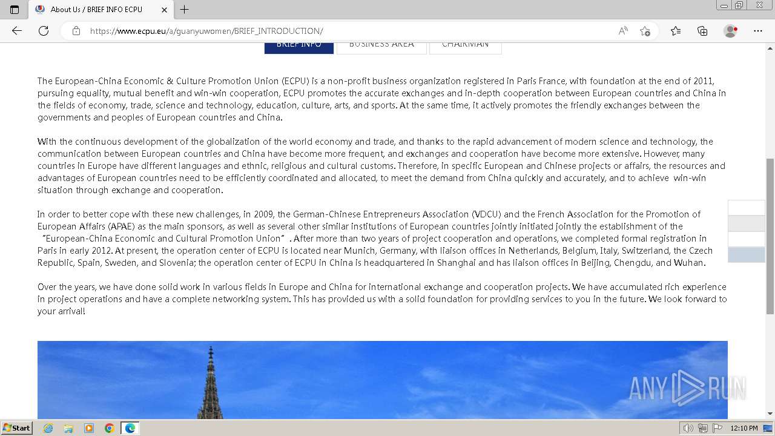Screen dimensions: 775x436
Task: Open Action Center flag icon
Action: 716,428
